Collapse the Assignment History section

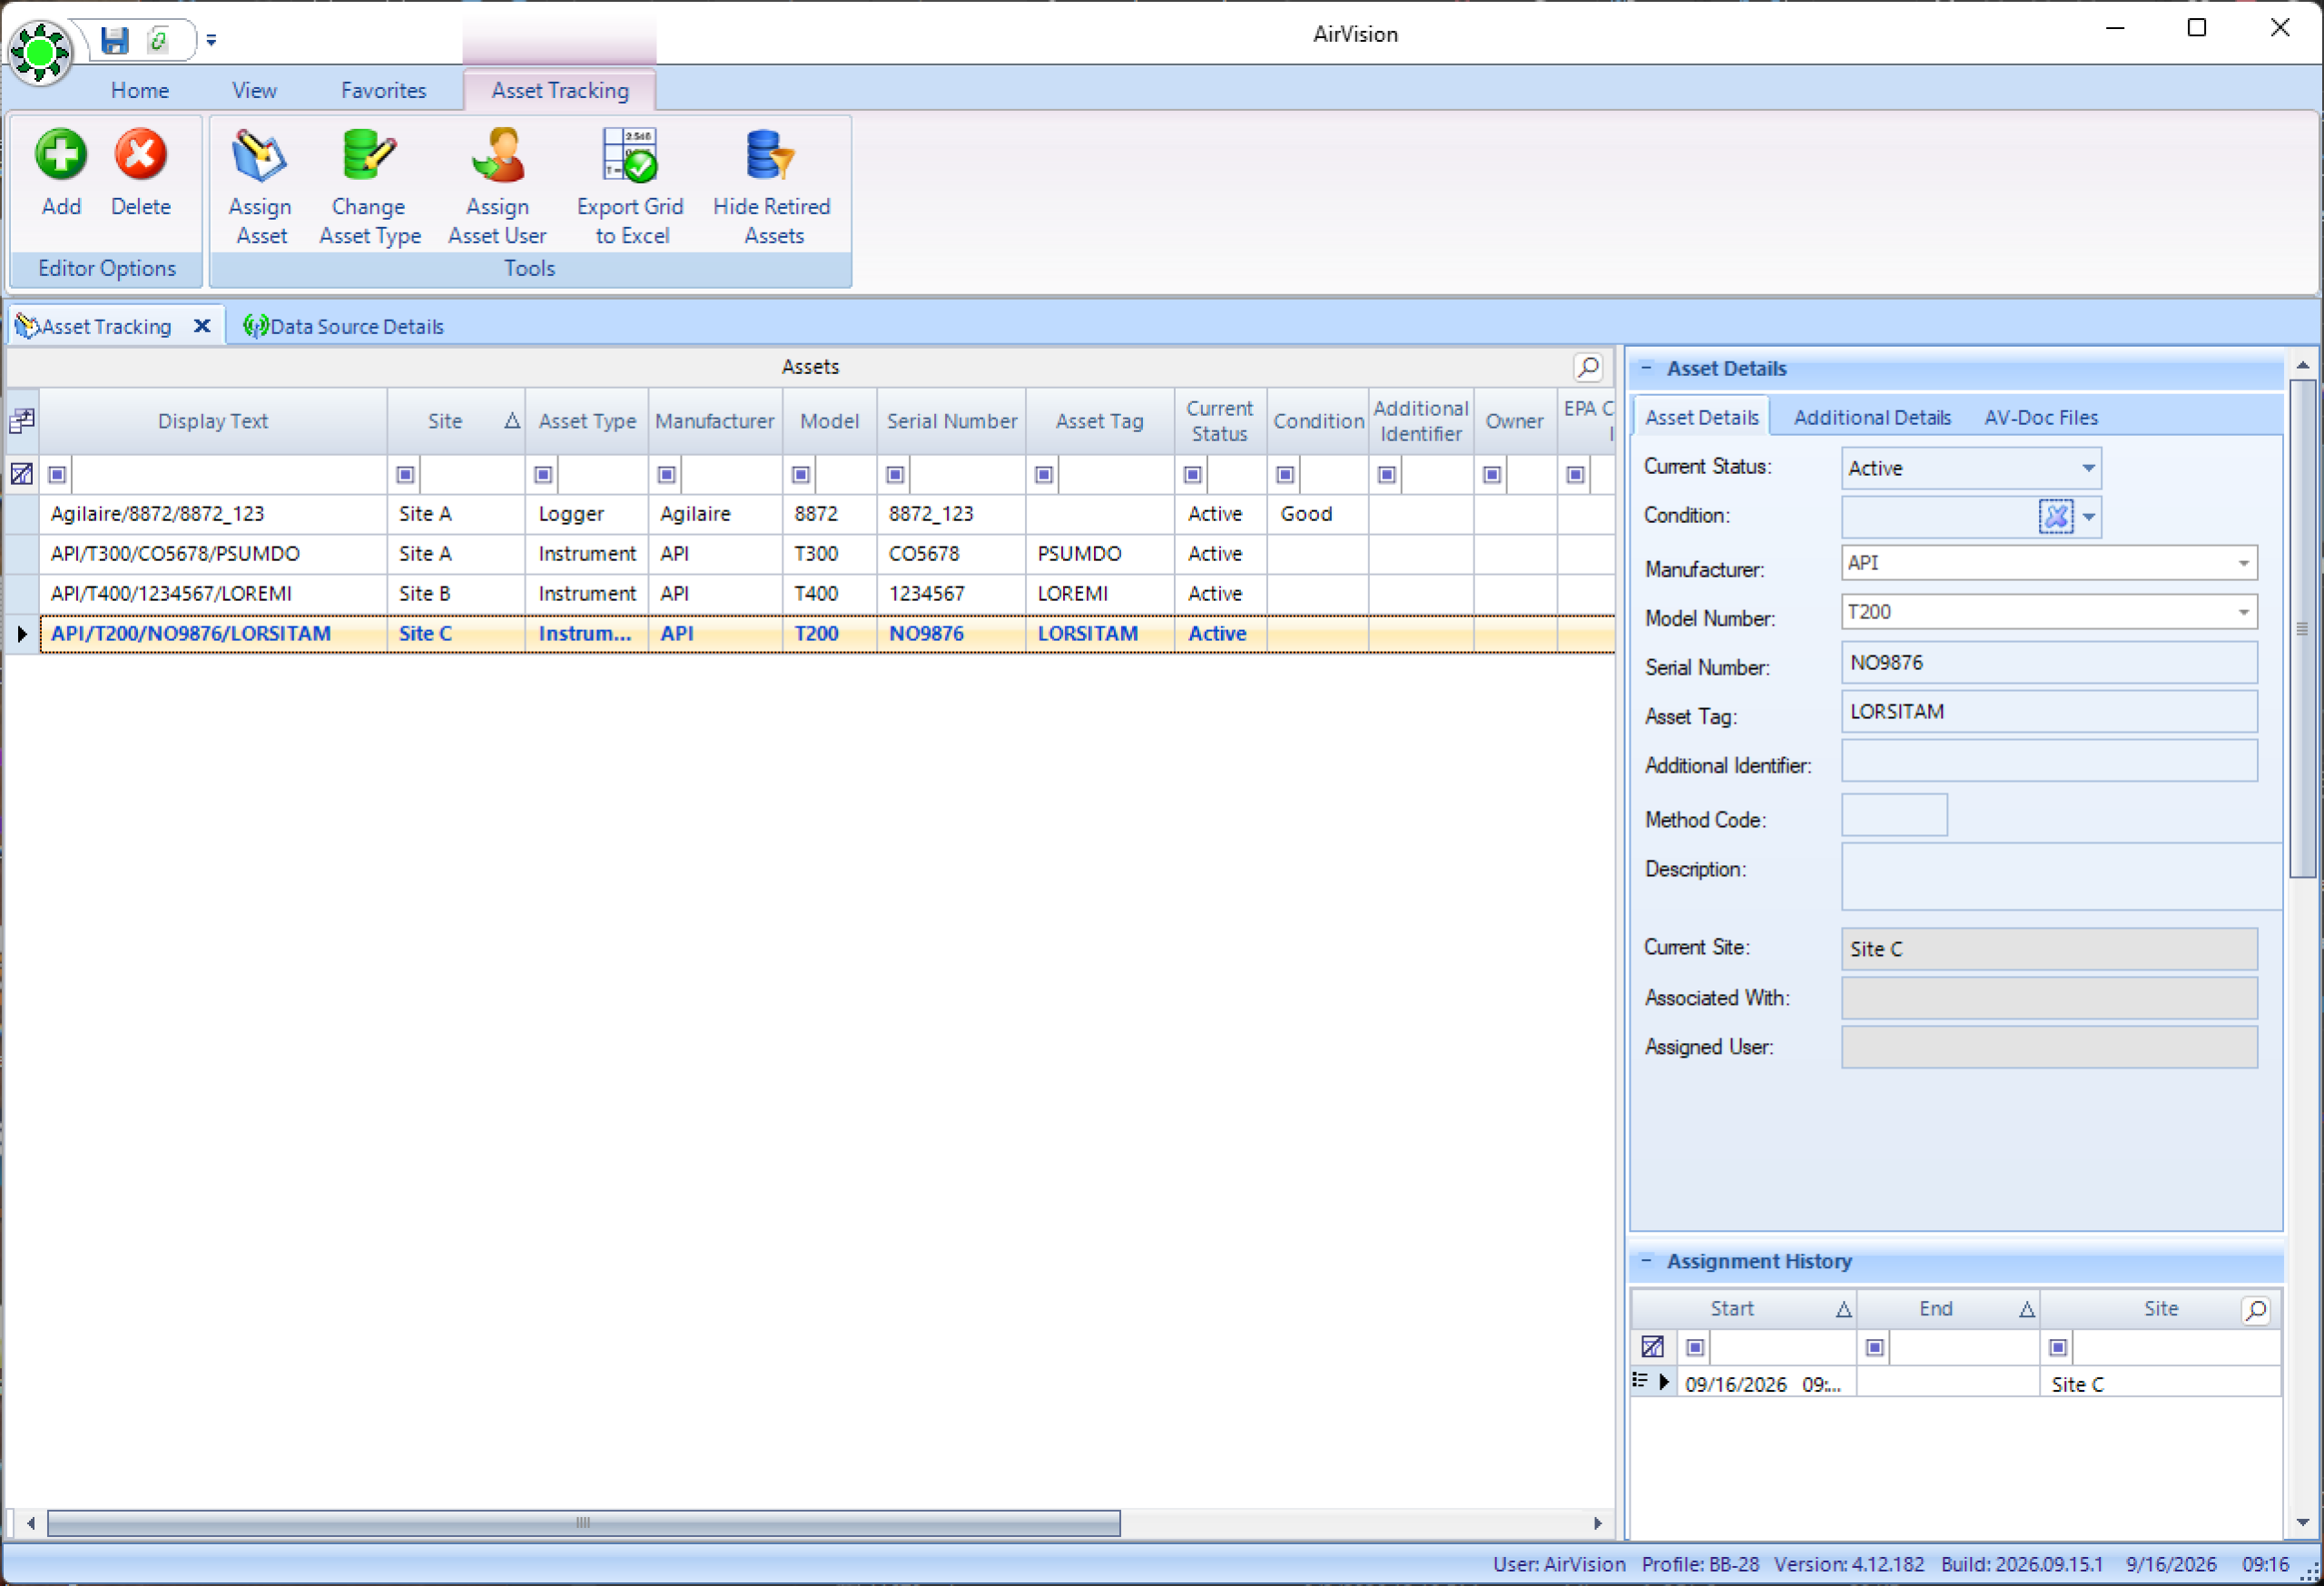[x=1646, y=1261]
